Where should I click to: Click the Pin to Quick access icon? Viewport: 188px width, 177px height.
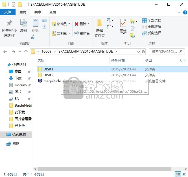(9, 23)
